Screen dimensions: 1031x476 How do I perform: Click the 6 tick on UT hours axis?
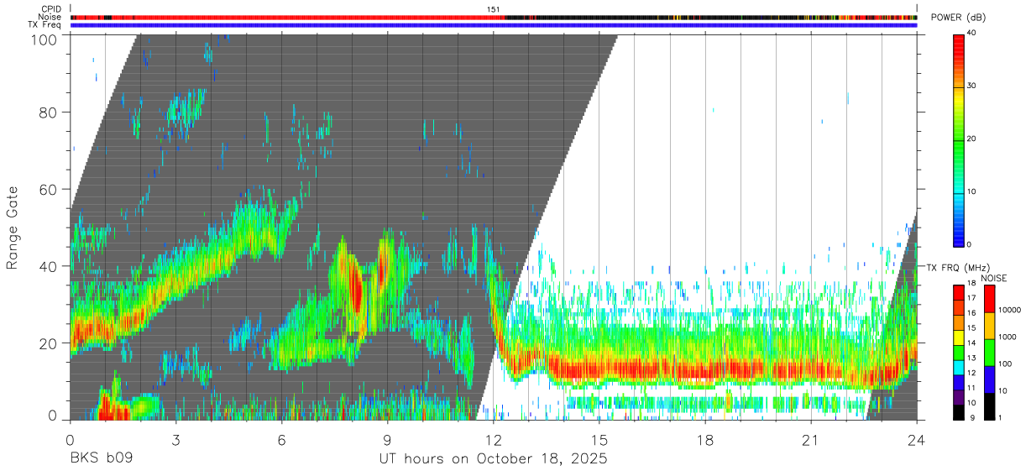coord(281,440)
